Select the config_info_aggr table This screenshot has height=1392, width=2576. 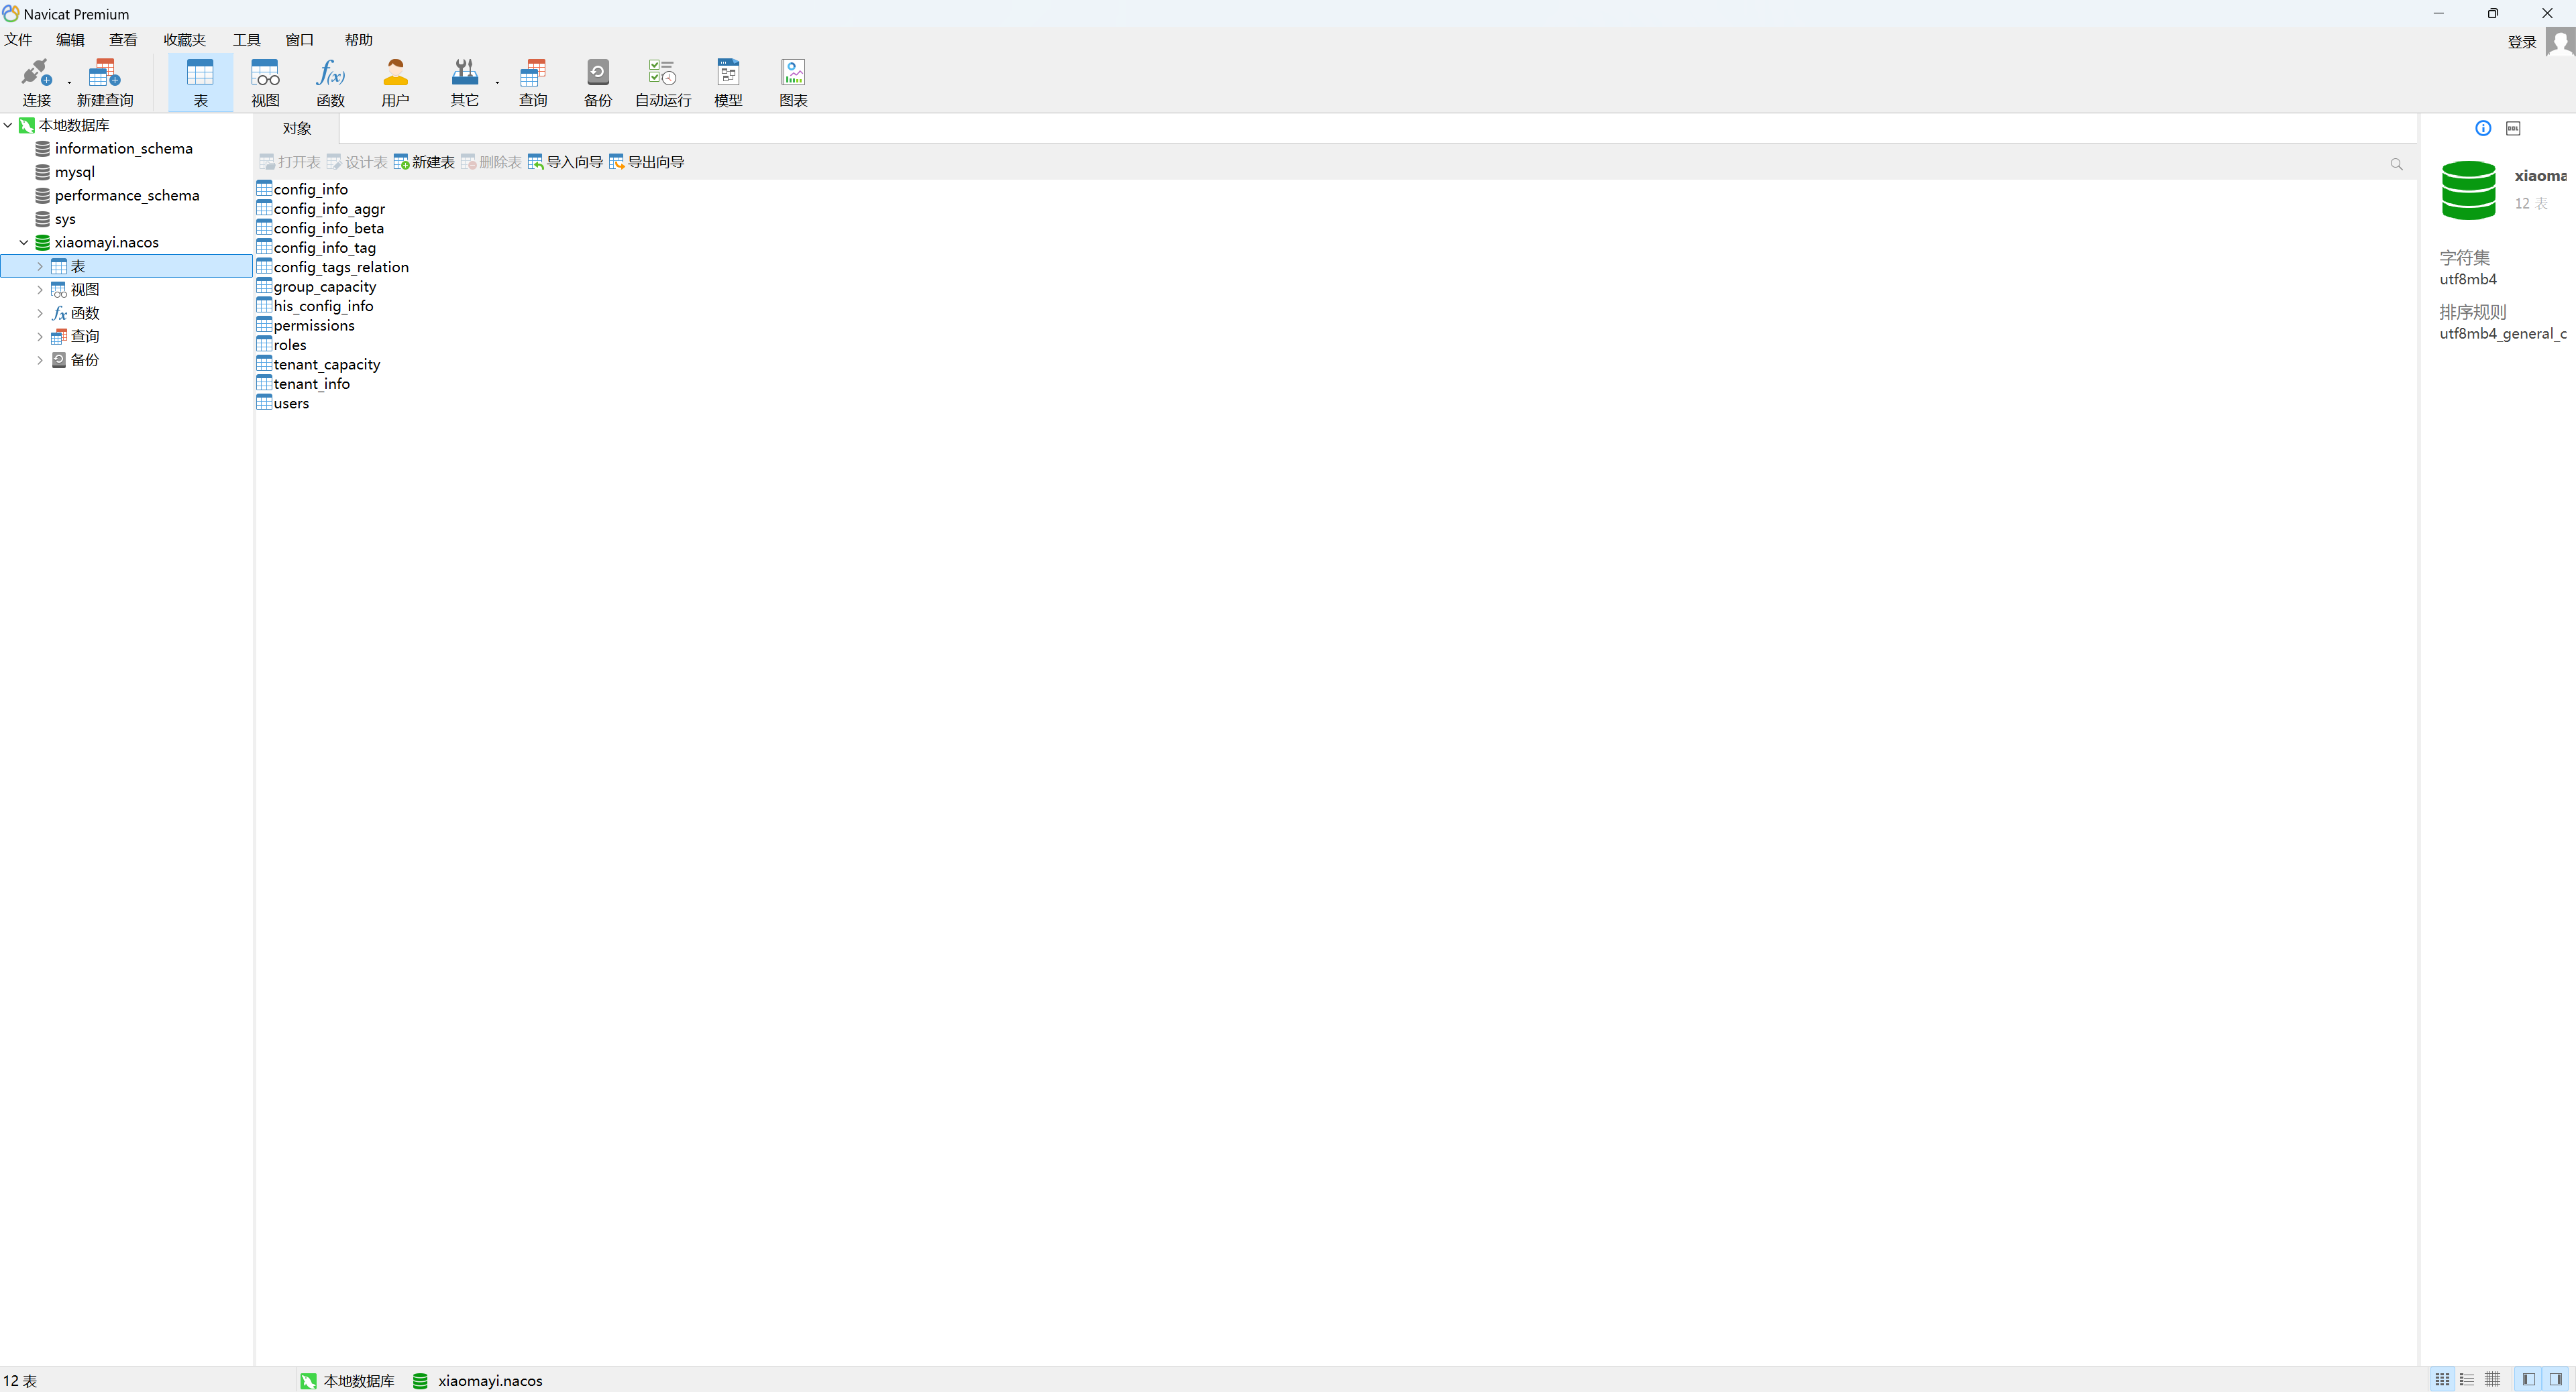coord(320,209)
